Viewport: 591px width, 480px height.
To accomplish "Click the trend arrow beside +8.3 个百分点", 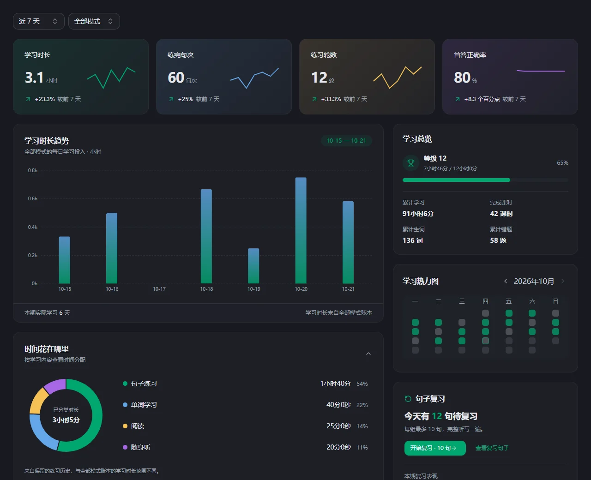I will 458,99.
